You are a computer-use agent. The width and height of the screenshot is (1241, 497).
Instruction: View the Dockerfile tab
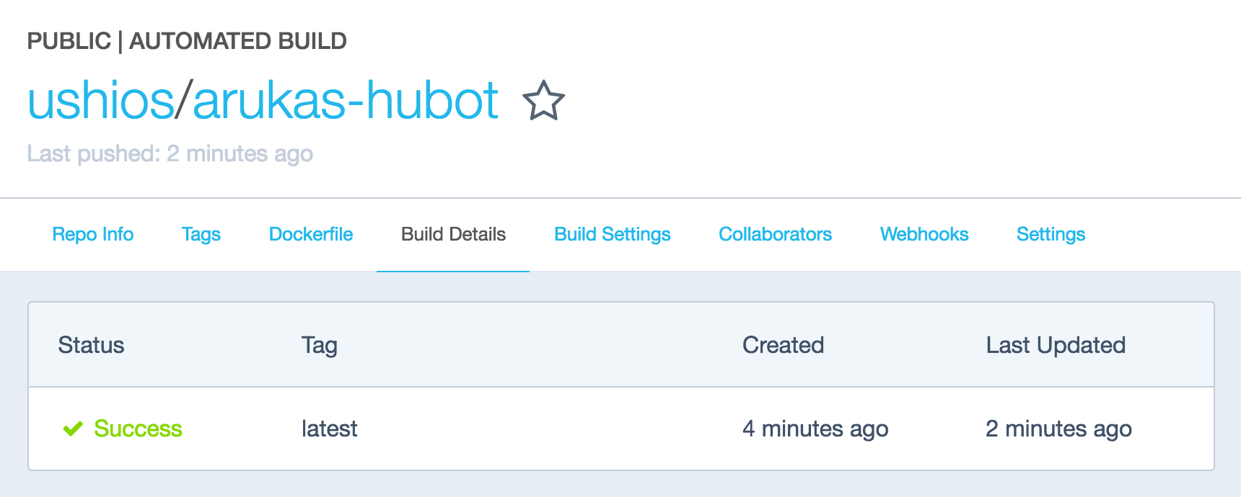(311, 234)
